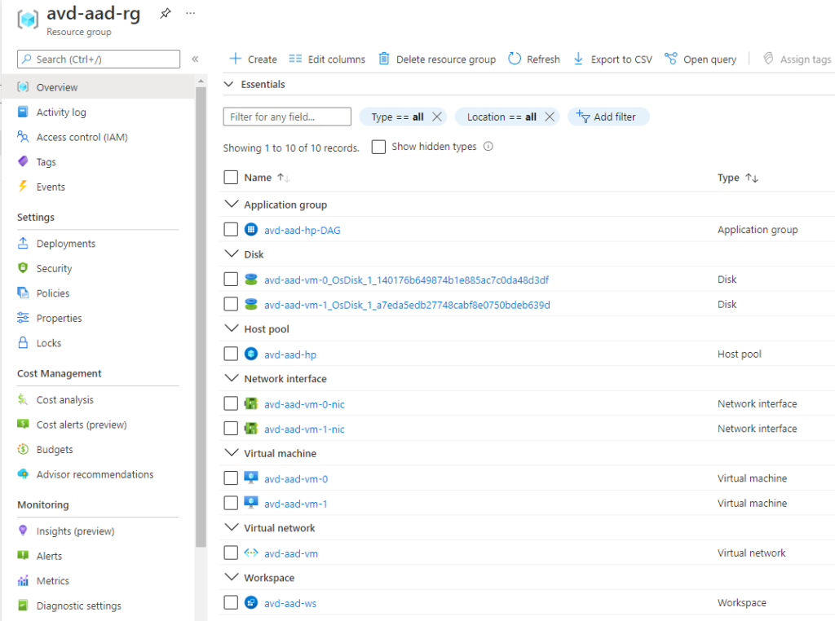Focus the Filter for any field input
This screenshot has width=835, height=621.
tap(287, 117)
